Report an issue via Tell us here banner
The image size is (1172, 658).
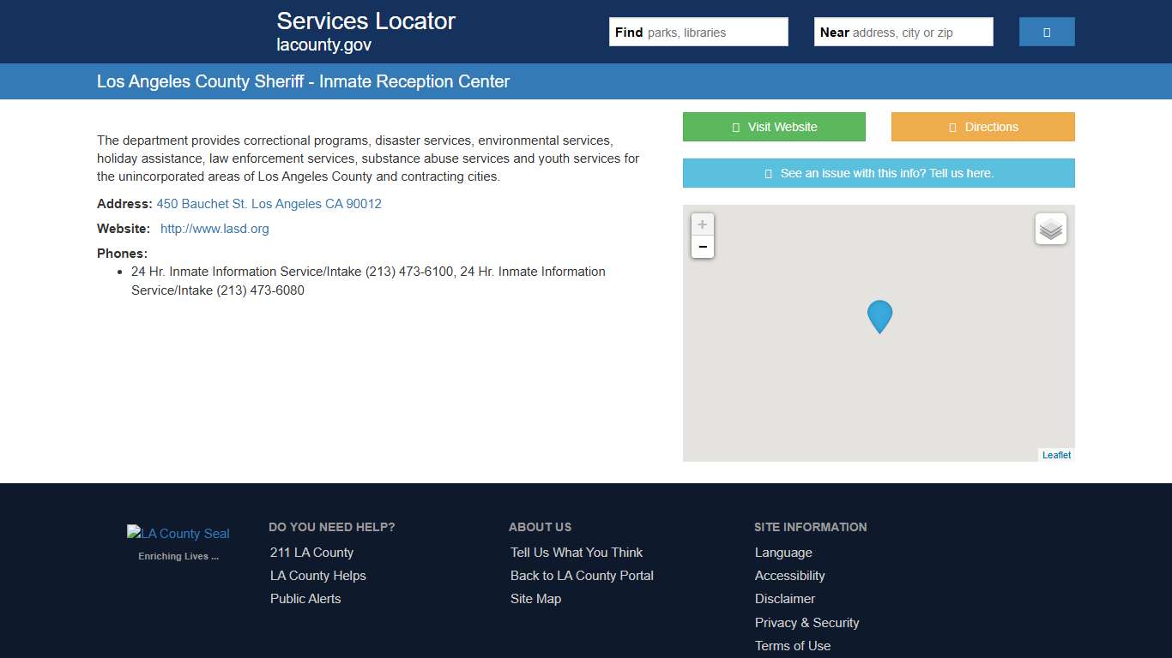pos(879,172)
